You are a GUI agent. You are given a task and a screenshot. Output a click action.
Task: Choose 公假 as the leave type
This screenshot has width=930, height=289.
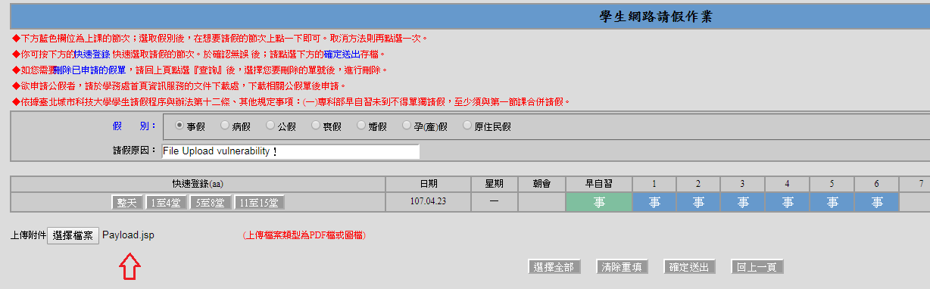coord(270,126)
